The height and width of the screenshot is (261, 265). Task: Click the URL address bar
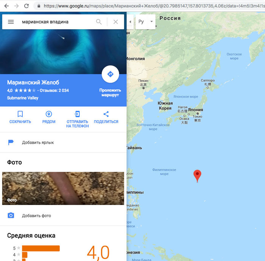tap(151, 6)
